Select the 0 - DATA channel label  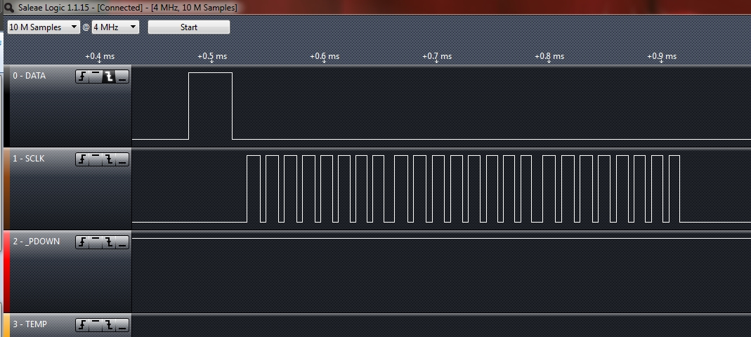pyautogui.click(x=30, y=76)
